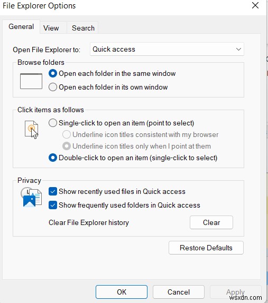Viewport: 268px width, 303px height.
Task: Click the single-click pointer document icon
Action: pyautogui.click(x=31, y=130)
